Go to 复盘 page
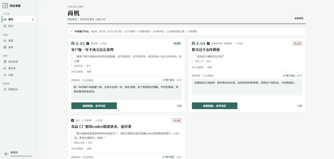334x159 pixels. coord(18,41)
